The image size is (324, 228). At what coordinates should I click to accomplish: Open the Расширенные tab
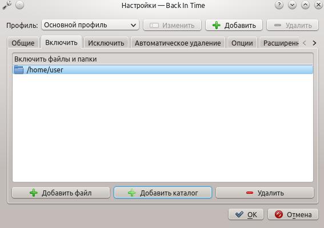click(x=279, y=43)
